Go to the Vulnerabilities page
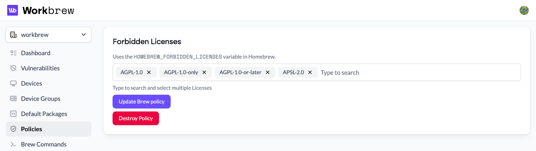536x151 pixels. [40, 68]
